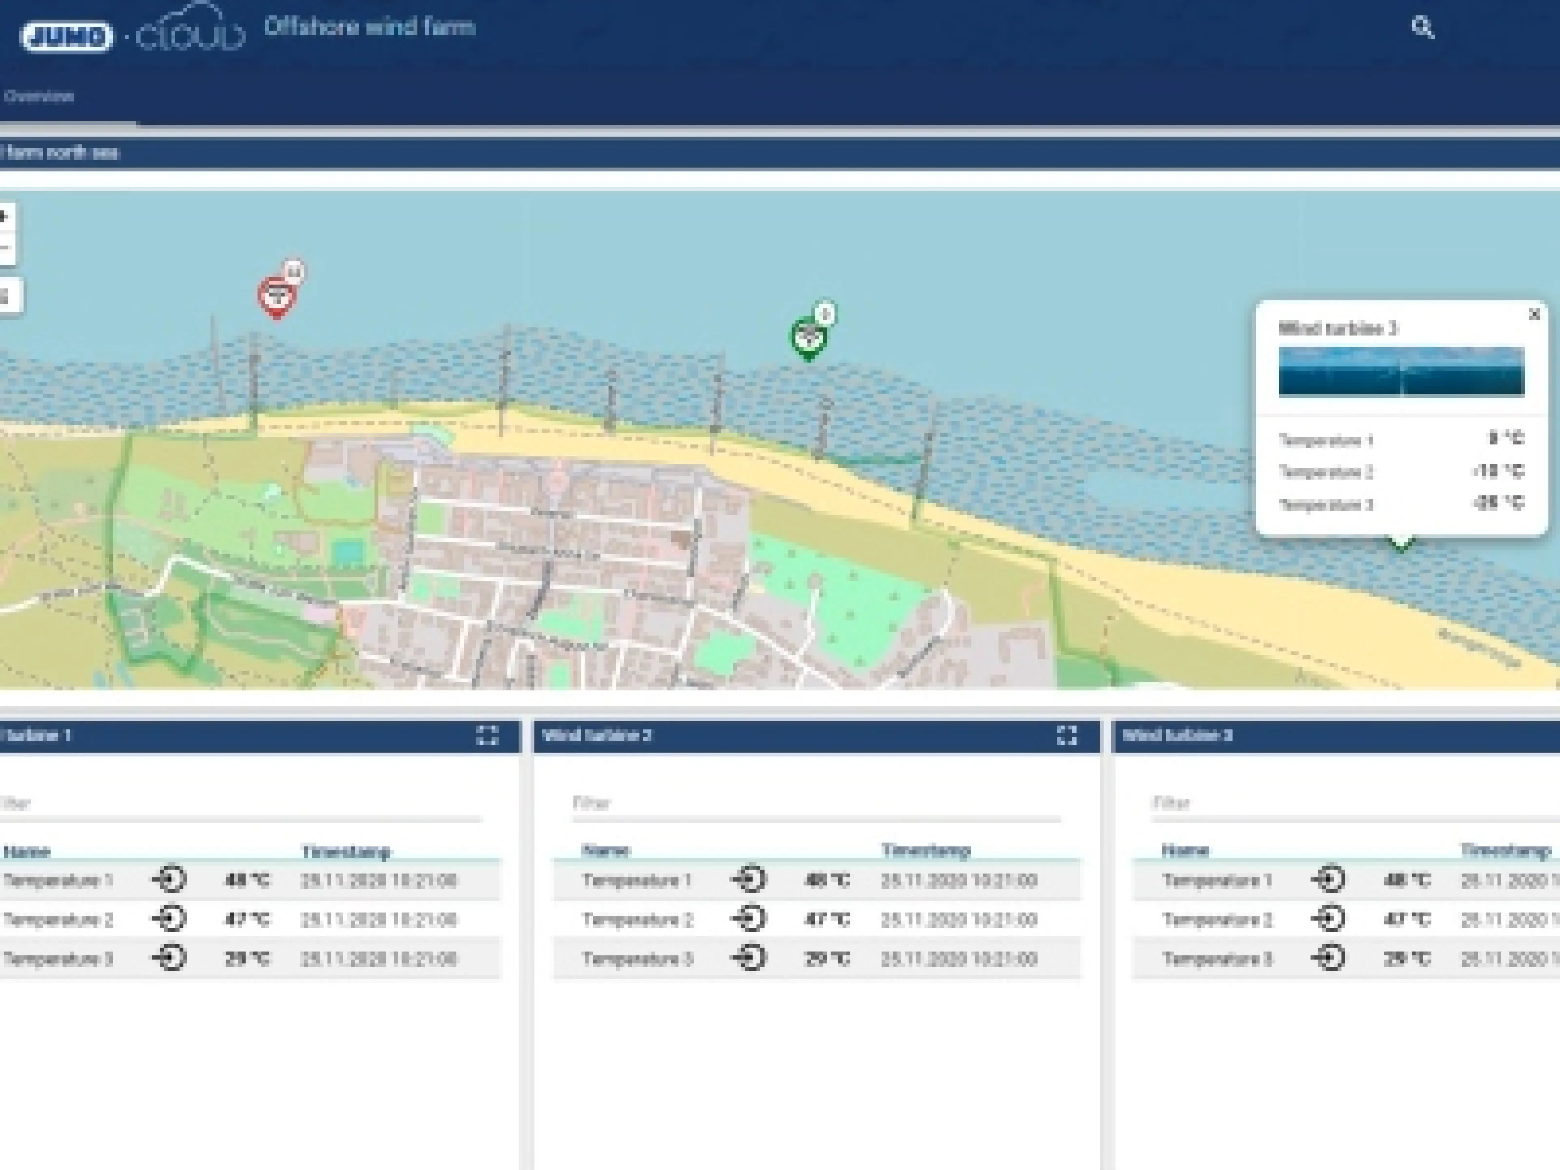This screenshot has height=1170, width=1560.
Task: Select 'Temperature 1' row text in turbine 1 panel
Action: (58, 880)
